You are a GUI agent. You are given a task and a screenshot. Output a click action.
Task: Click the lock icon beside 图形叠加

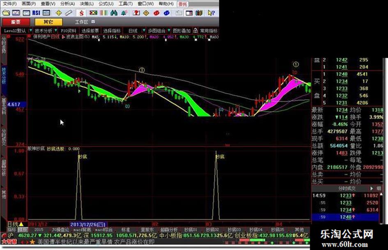coord(195,30)
